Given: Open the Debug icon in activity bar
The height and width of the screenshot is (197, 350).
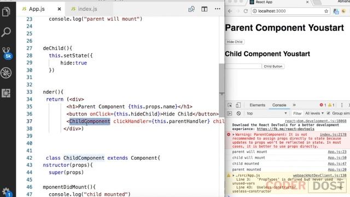Looking at the screenshot, I should point(6,73).
